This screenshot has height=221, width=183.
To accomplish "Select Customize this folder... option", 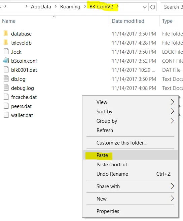I will 130,143.
